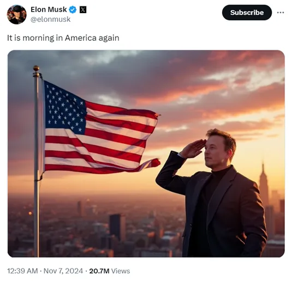Click the 20.7M view count
This screenshot has width=292, height=281.
click(99, 271)
